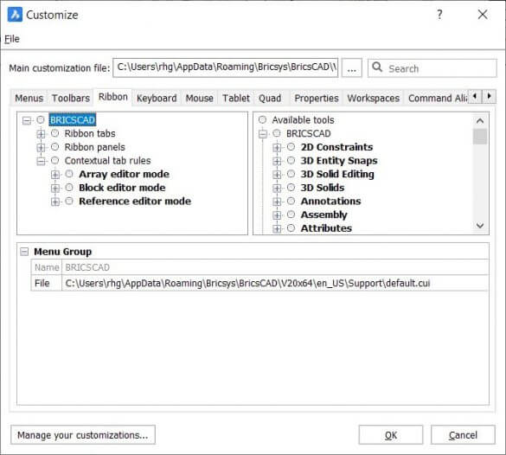
Task: Expand the Reference editor mode node
Action: [55, 202]
